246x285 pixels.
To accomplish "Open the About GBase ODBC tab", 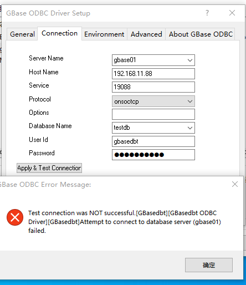I will 201,34.
